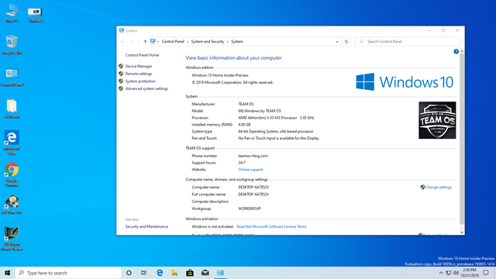Open the address bar history dropdown
Viewport: 496px width, 279px height.
[x=337, y=41]
